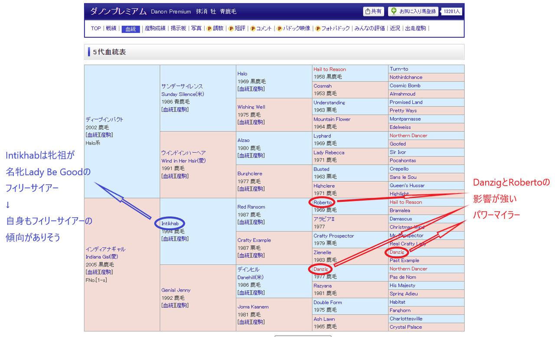Open the Joma Kaanem horse link

253,307
